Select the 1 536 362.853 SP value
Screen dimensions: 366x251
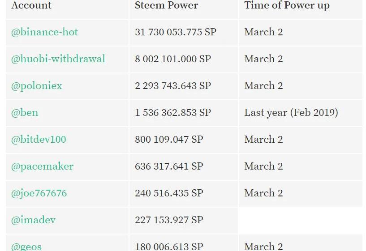tap(172, 113)
